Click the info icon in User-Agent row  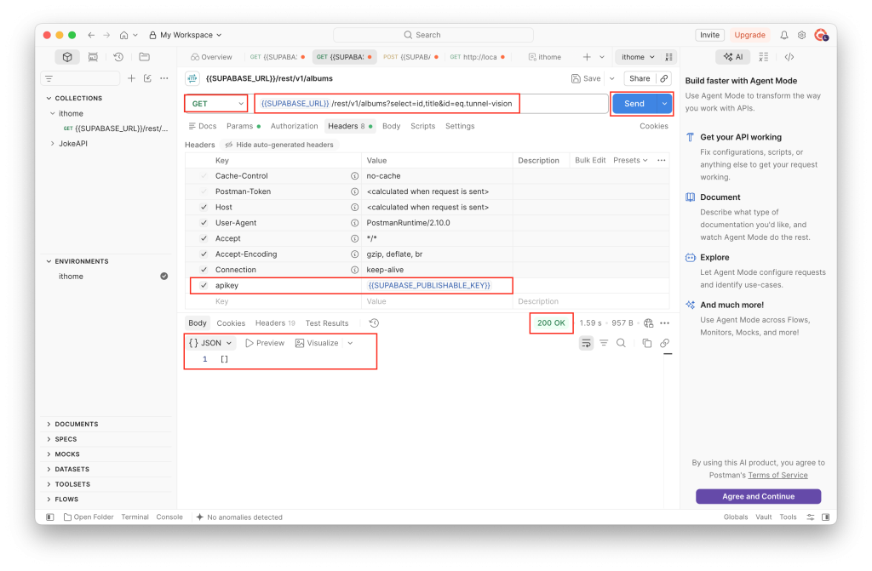coord(354,223)
